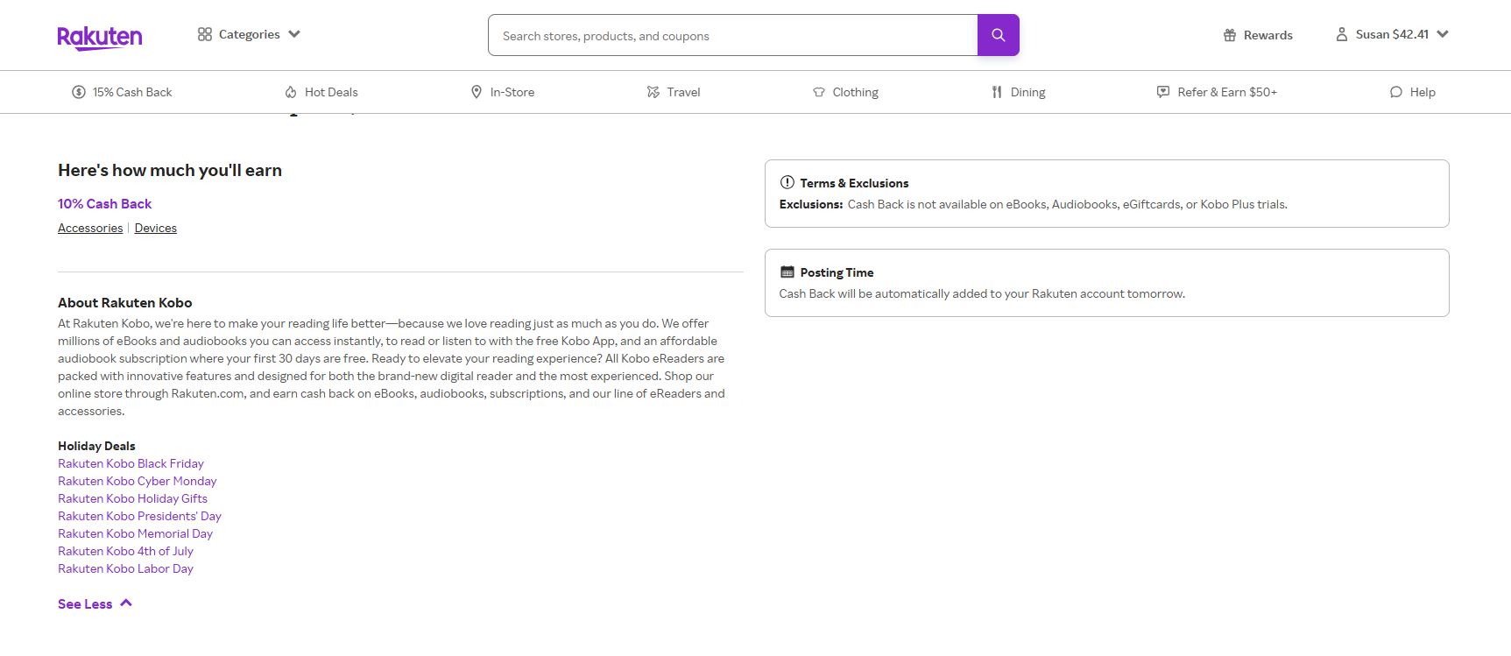Collapse the section with See Less
The width and height of the screenshot is (1511, 656).
(95, 603)
